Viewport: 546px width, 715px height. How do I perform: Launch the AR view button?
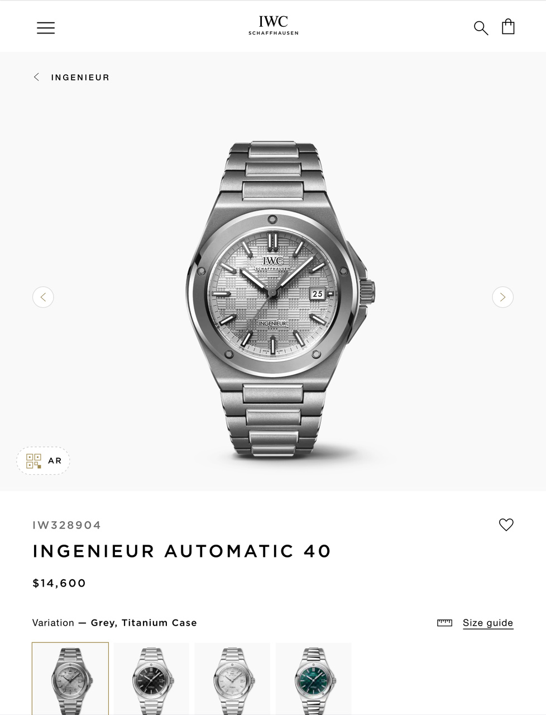(x=44, y=461)
